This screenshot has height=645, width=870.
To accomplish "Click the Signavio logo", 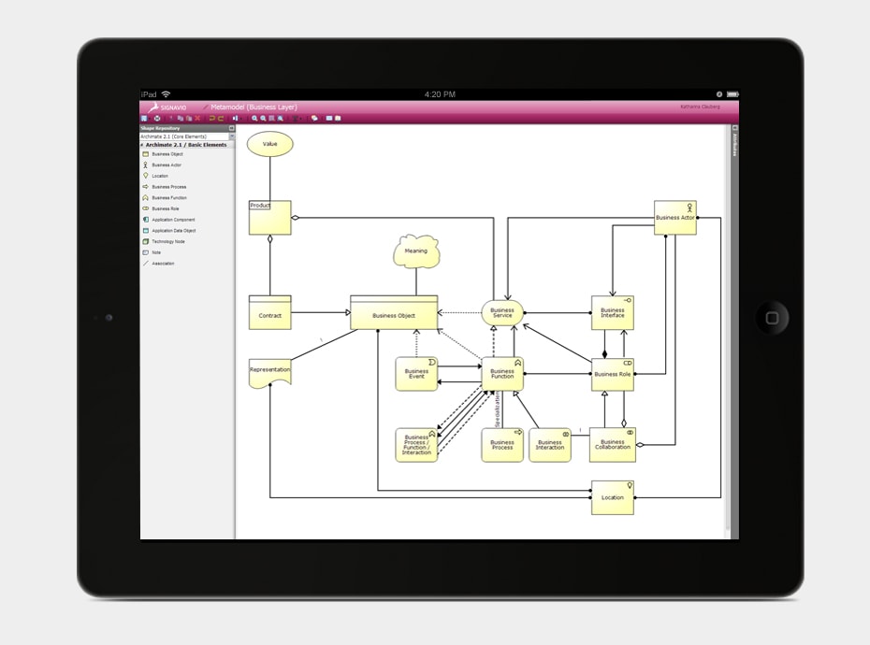I will pos(168,107).
